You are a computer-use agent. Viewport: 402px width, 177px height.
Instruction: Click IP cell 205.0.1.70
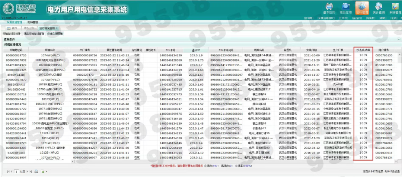click(x=197, y=60)
